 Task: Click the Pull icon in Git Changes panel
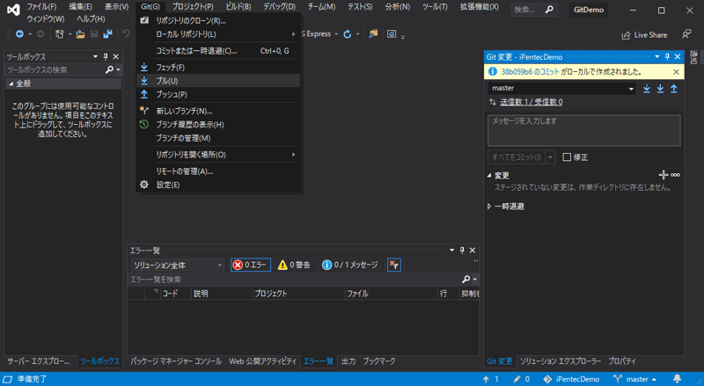click(x=660, y=89)
